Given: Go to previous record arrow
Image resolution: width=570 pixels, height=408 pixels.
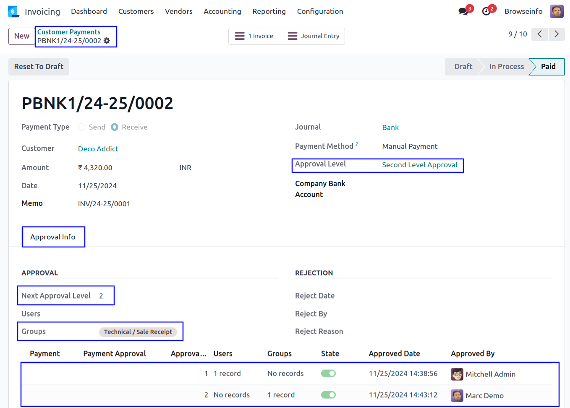Looking at the screenshot, I should coord(540,34).
